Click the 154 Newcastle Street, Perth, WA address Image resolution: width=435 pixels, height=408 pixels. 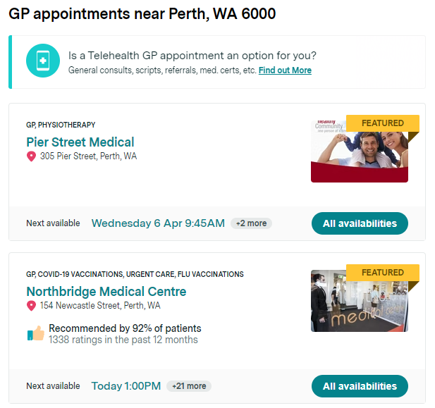(100, 306)
